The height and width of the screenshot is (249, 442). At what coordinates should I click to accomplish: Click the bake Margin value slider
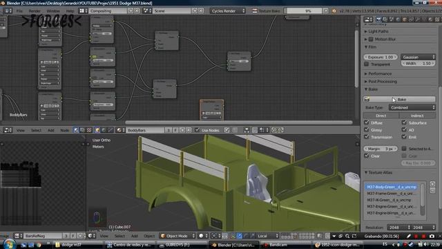point(381,149)
